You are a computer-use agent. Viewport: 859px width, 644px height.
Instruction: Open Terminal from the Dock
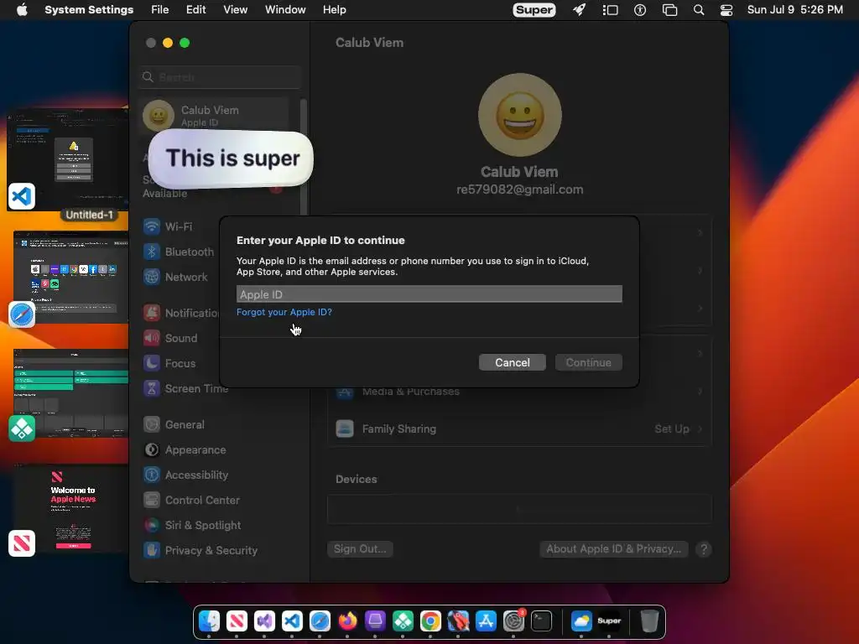[541, 621]
